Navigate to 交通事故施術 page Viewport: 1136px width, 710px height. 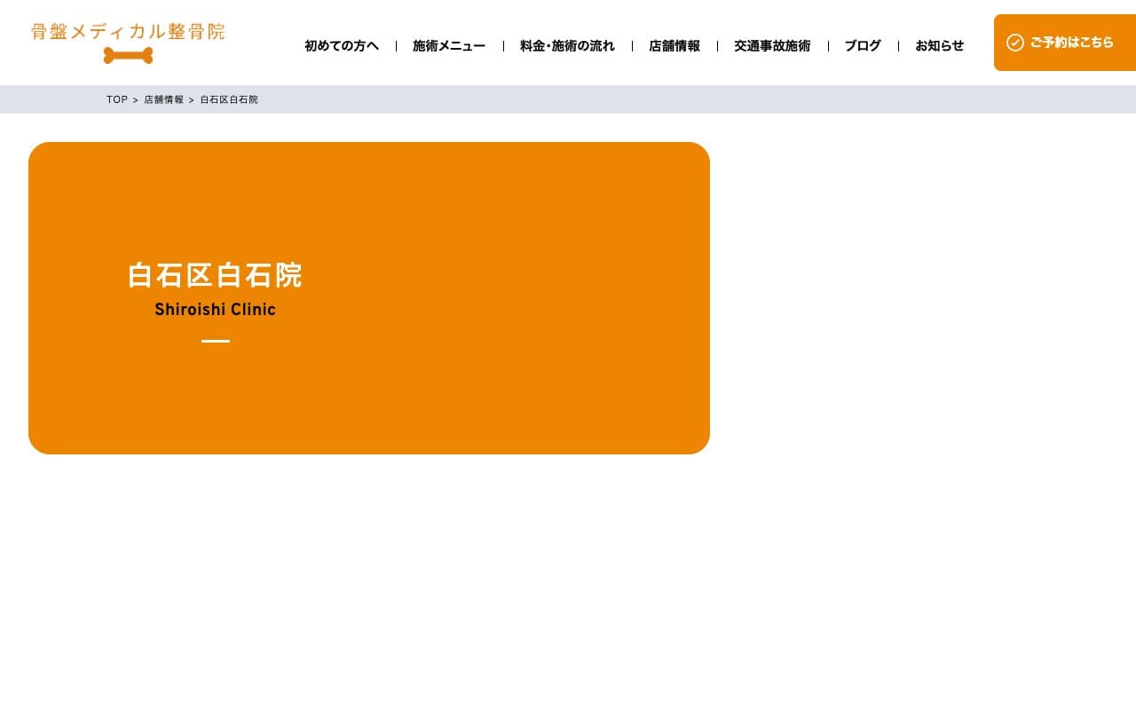772,46
